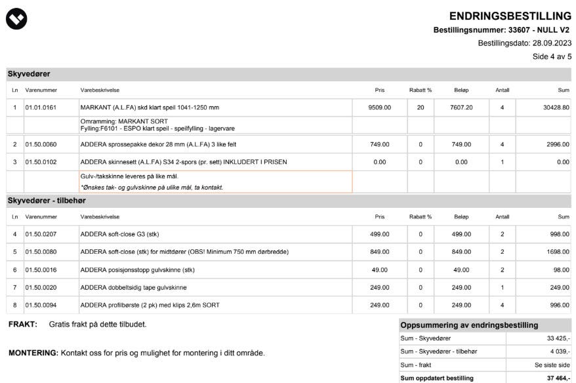The height and width of the screenshot is (383, 576).
Task: Click sum 2996.00
Action: pos(558,145)
